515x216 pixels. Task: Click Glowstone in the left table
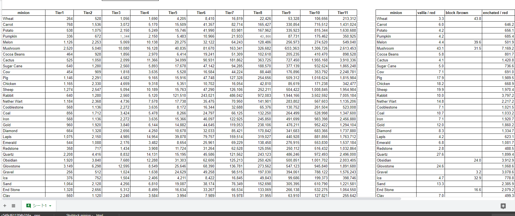(x=24, y=166)
